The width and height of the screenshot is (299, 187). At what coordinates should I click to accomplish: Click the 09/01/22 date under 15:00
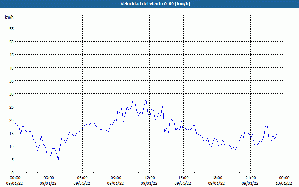[183, 183]
